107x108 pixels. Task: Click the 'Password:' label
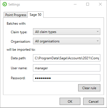[18, 78]
